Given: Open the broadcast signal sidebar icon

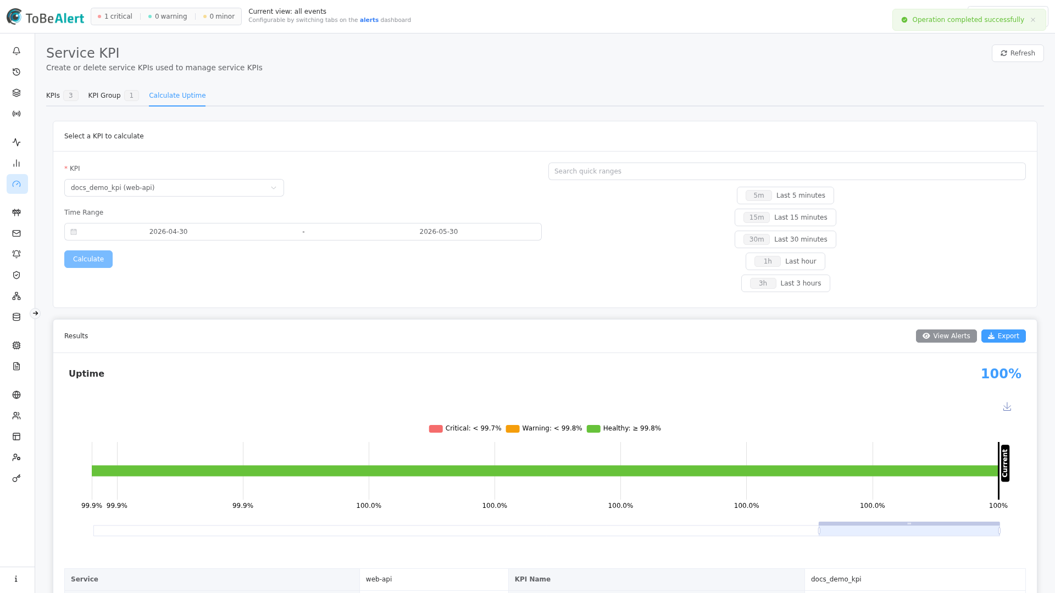Looking at the screenshot, I should 16,114.
